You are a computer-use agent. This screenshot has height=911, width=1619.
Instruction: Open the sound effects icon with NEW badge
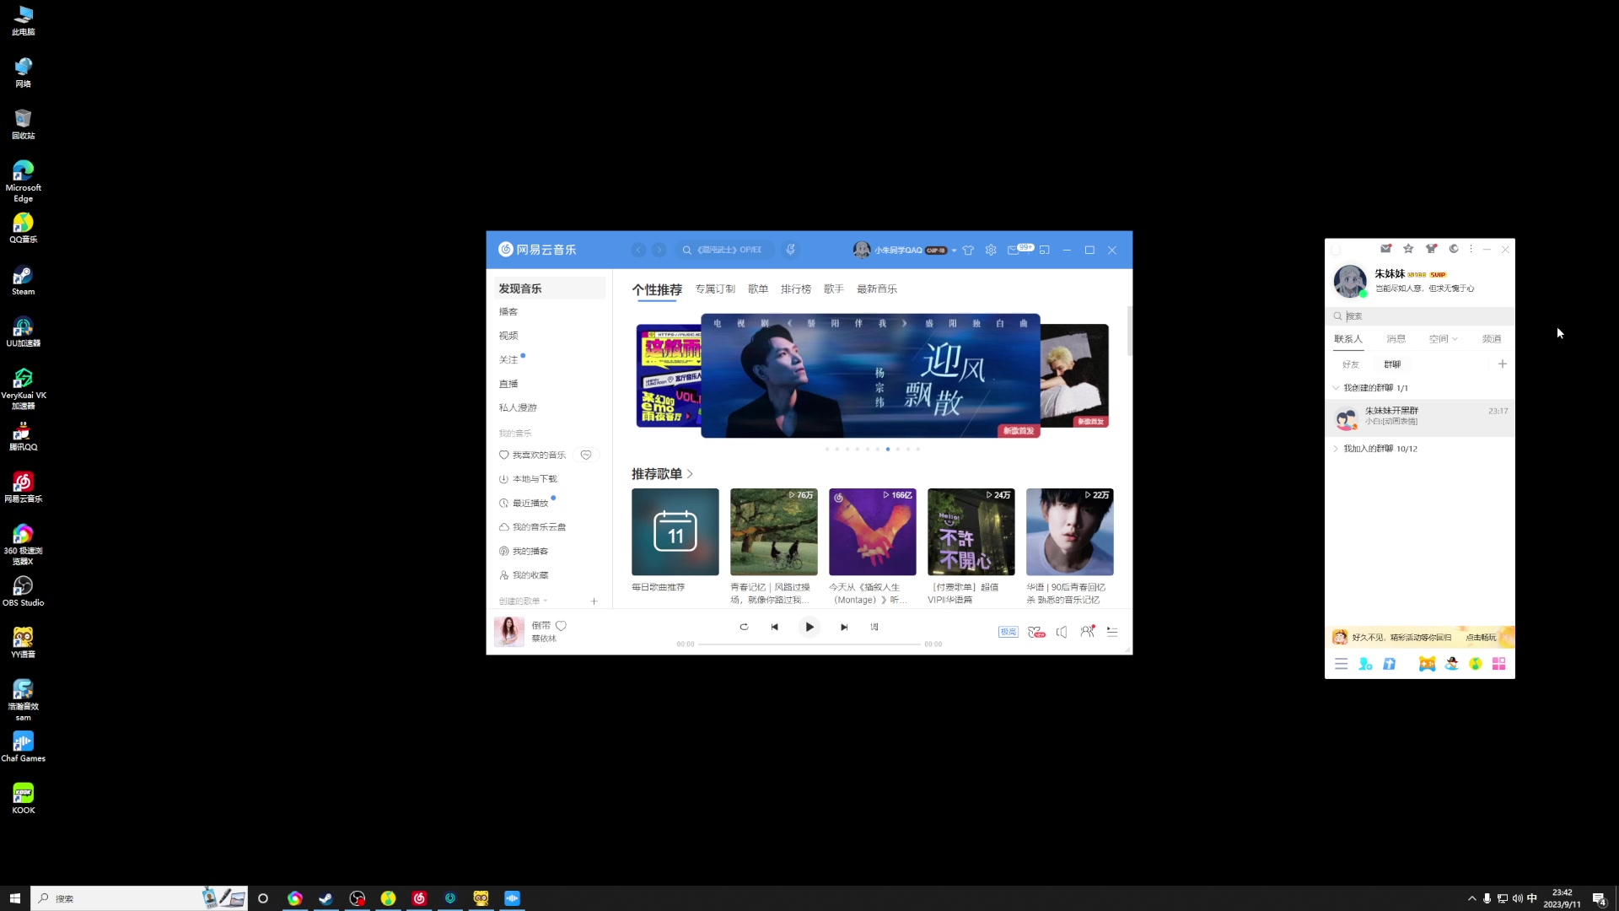click(x=1036, y=632)
